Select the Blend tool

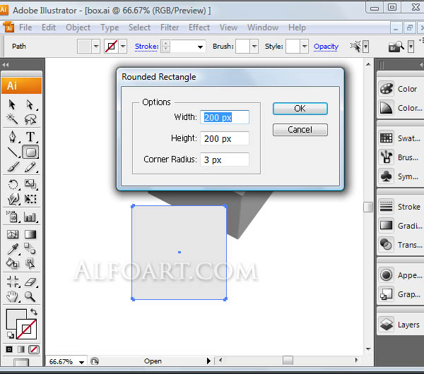(x=30, y=248)
